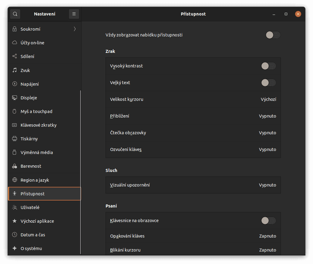Expand Soukromí submenu chevron

pyautogui.click(x=75, y=29)
